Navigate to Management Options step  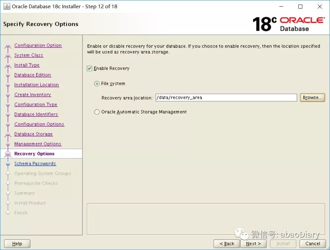pyautogui.click(x=38, y=144)
